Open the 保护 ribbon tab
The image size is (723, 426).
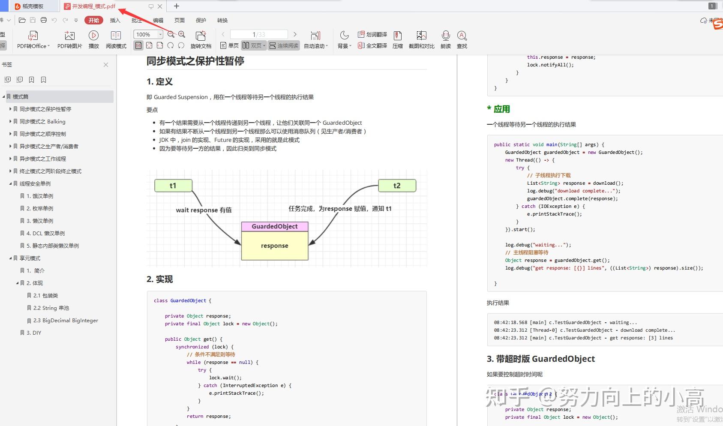(x=201, y=20)
